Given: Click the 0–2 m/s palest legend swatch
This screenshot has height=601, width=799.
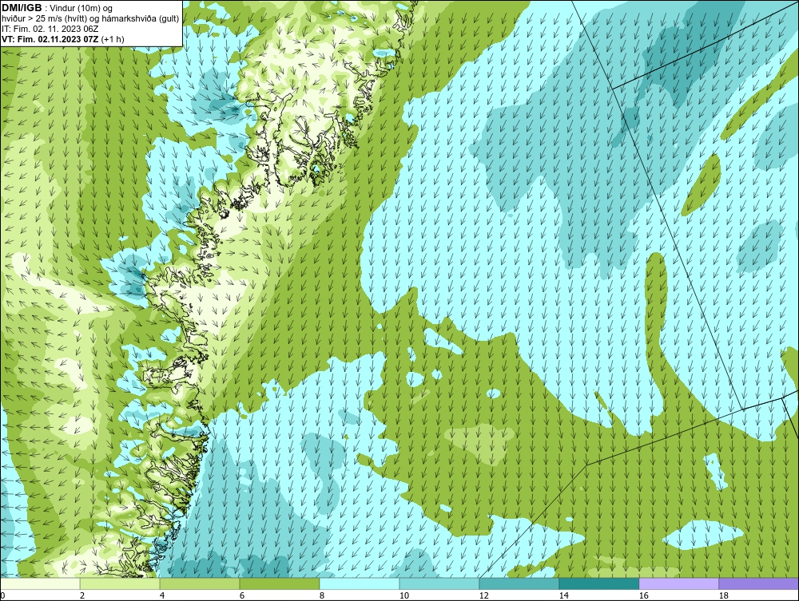Looking at the screenshot, I should (x=40, y=583).
